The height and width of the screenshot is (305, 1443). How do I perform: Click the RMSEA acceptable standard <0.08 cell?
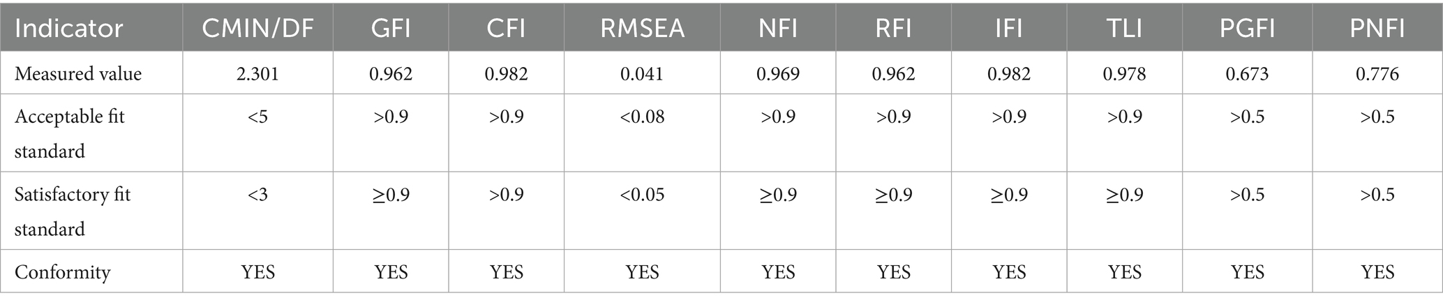[x=642, y=116]
